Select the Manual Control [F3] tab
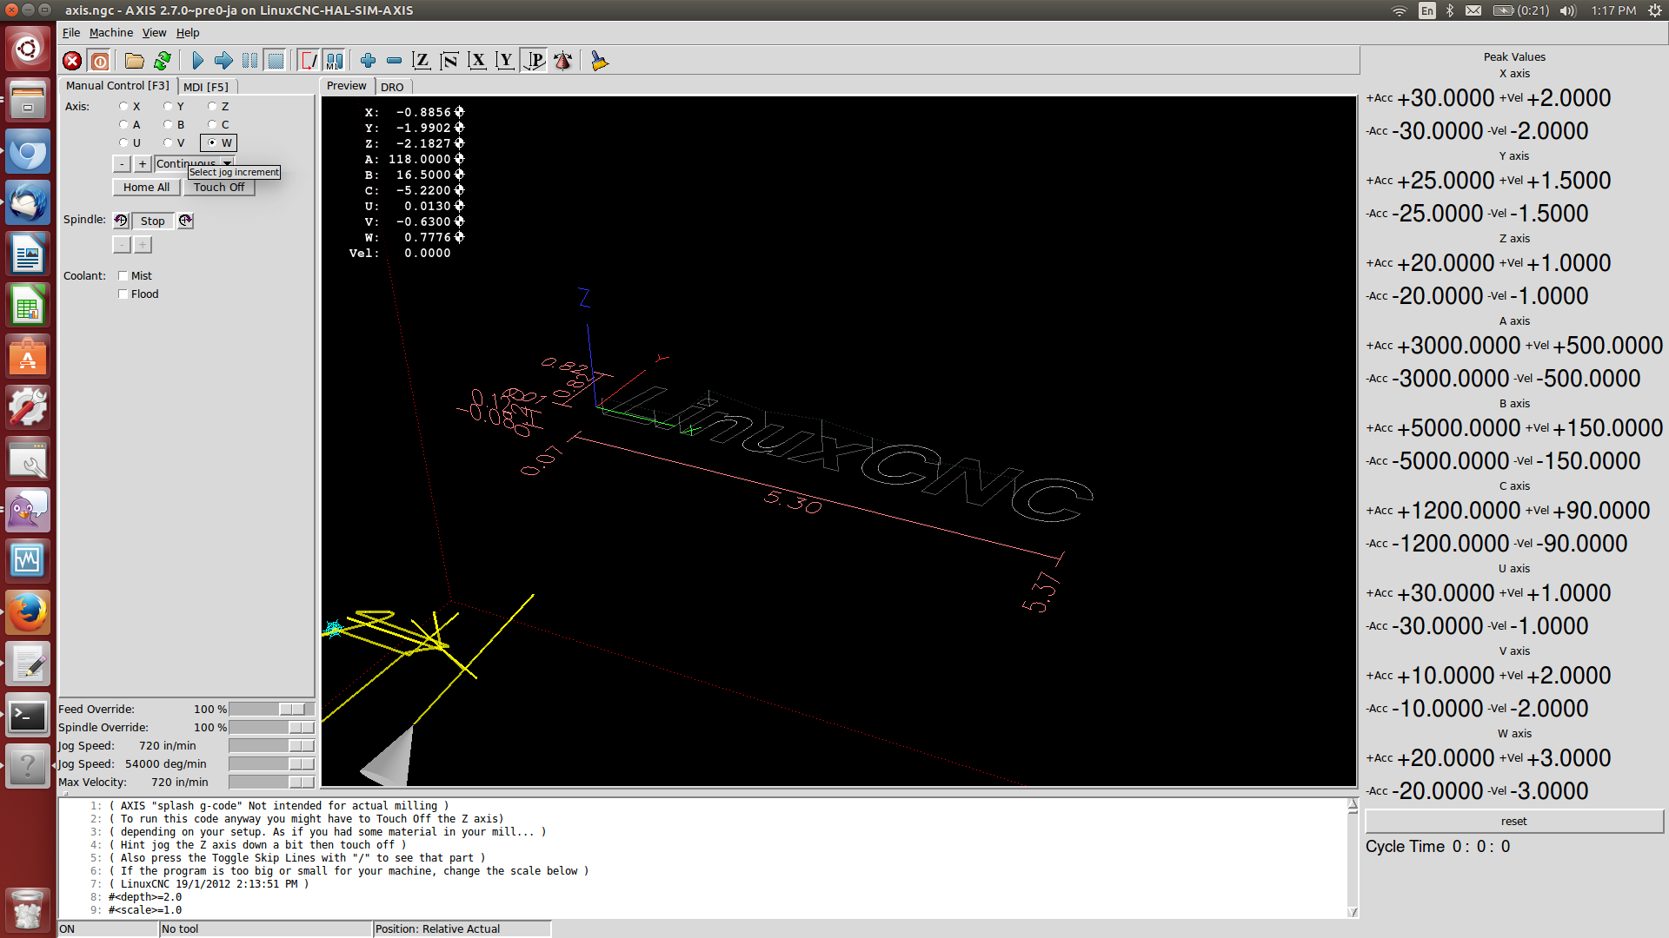Screen dimensions: 1669x938 point(117,85)
